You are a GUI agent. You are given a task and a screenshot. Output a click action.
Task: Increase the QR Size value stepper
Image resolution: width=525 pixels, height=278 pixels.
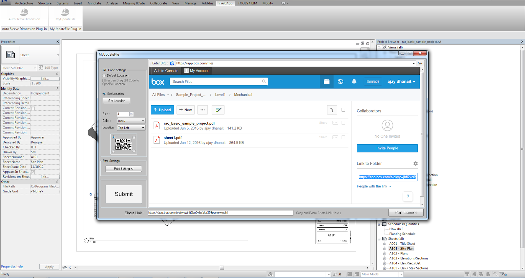[x=131, y=113]
